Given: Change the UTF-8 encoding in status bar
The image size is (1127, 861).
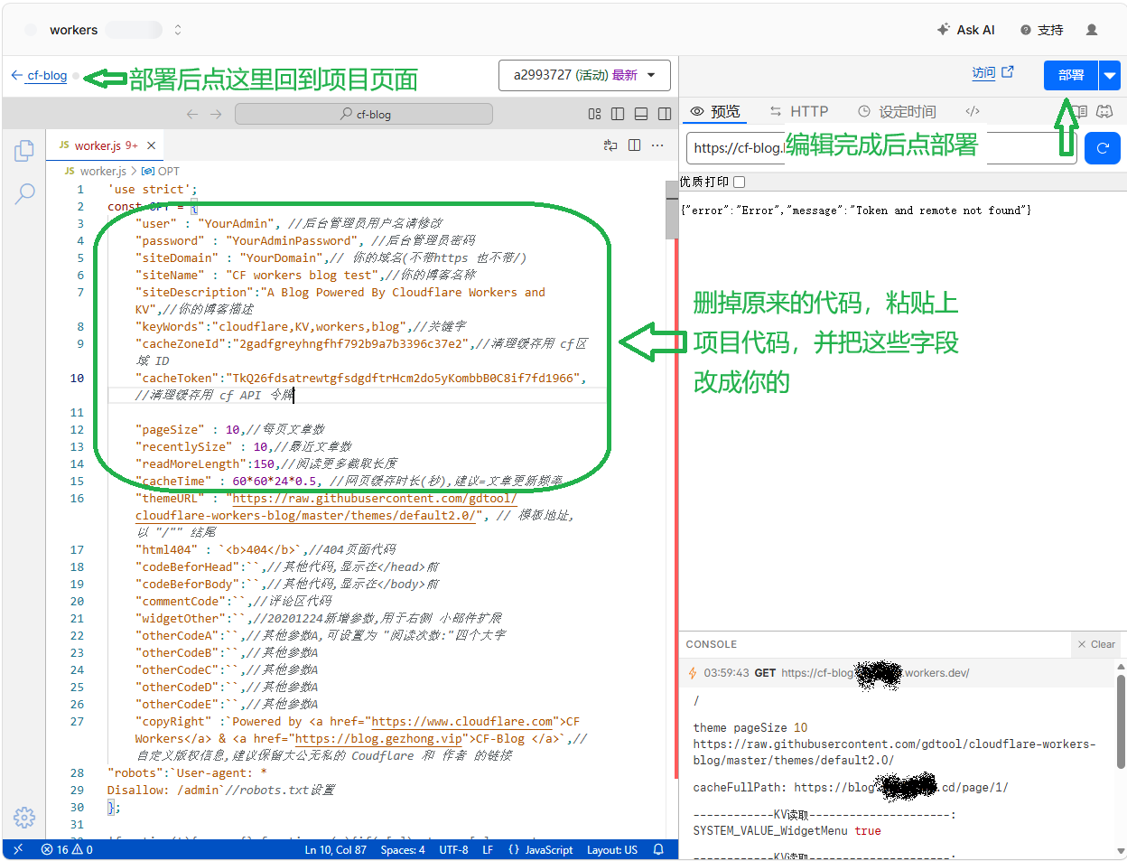Looking at the screenshot, I should (453, 849).
